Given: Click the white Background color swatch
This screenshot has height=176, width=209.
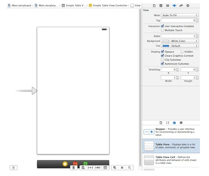Looking at the screenshot, I should point(166,41).
